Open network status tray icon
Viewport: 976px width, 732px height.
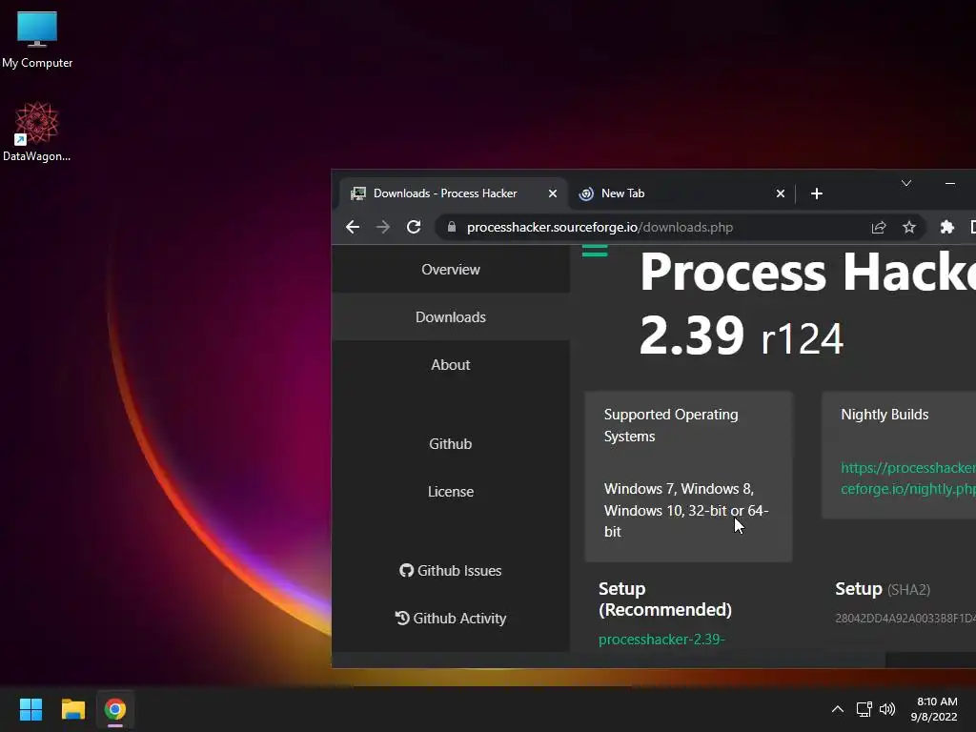click(864, 709)
